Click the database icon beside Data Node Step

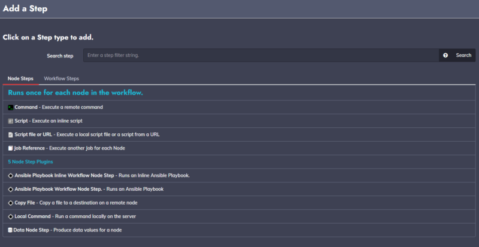pyautogui.click(x=10, y=230)
